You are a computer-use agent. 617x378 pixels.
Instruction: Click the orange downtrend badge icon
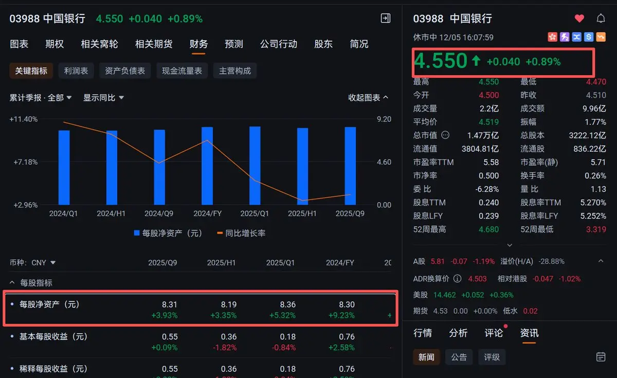(x=600, y=37)
